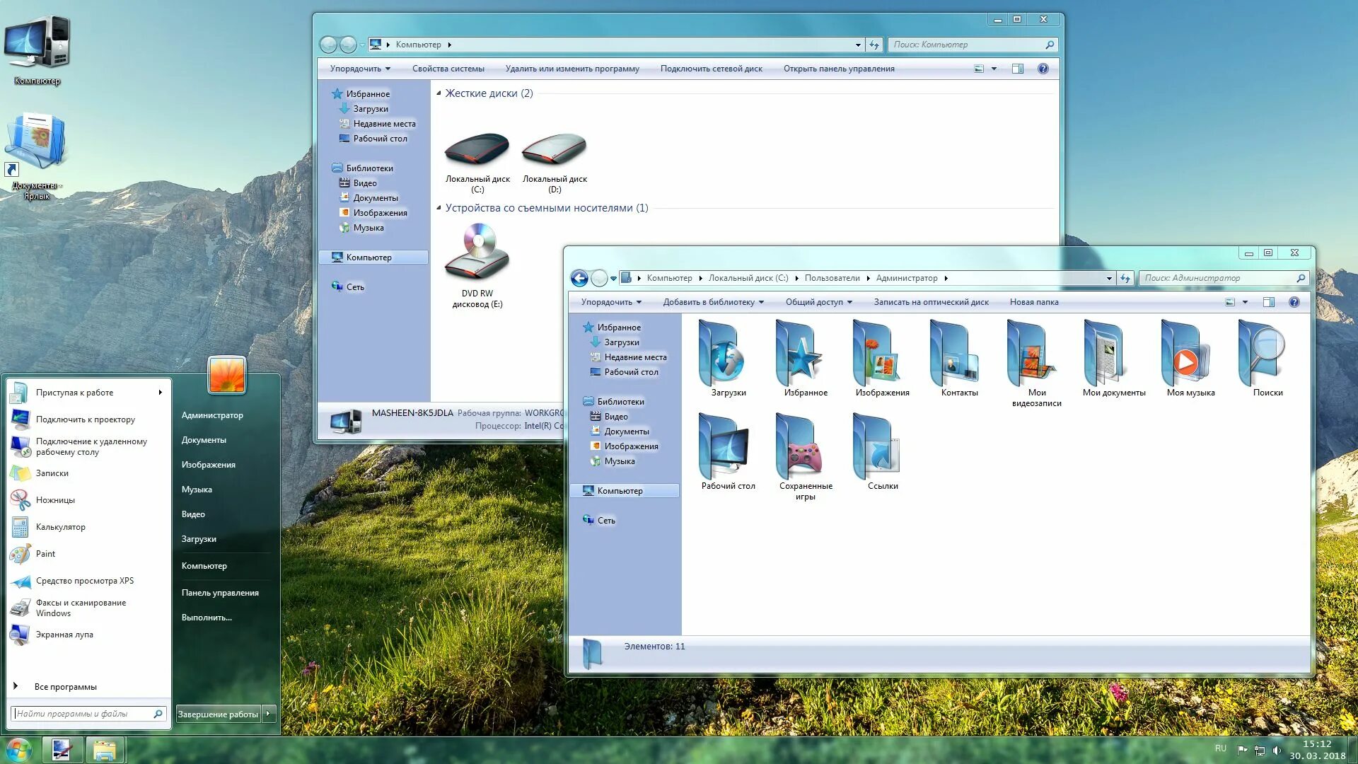Launch Paint from the Start menu
Viewport: 1358px width, 764px height.
click(x=45, y=554)
